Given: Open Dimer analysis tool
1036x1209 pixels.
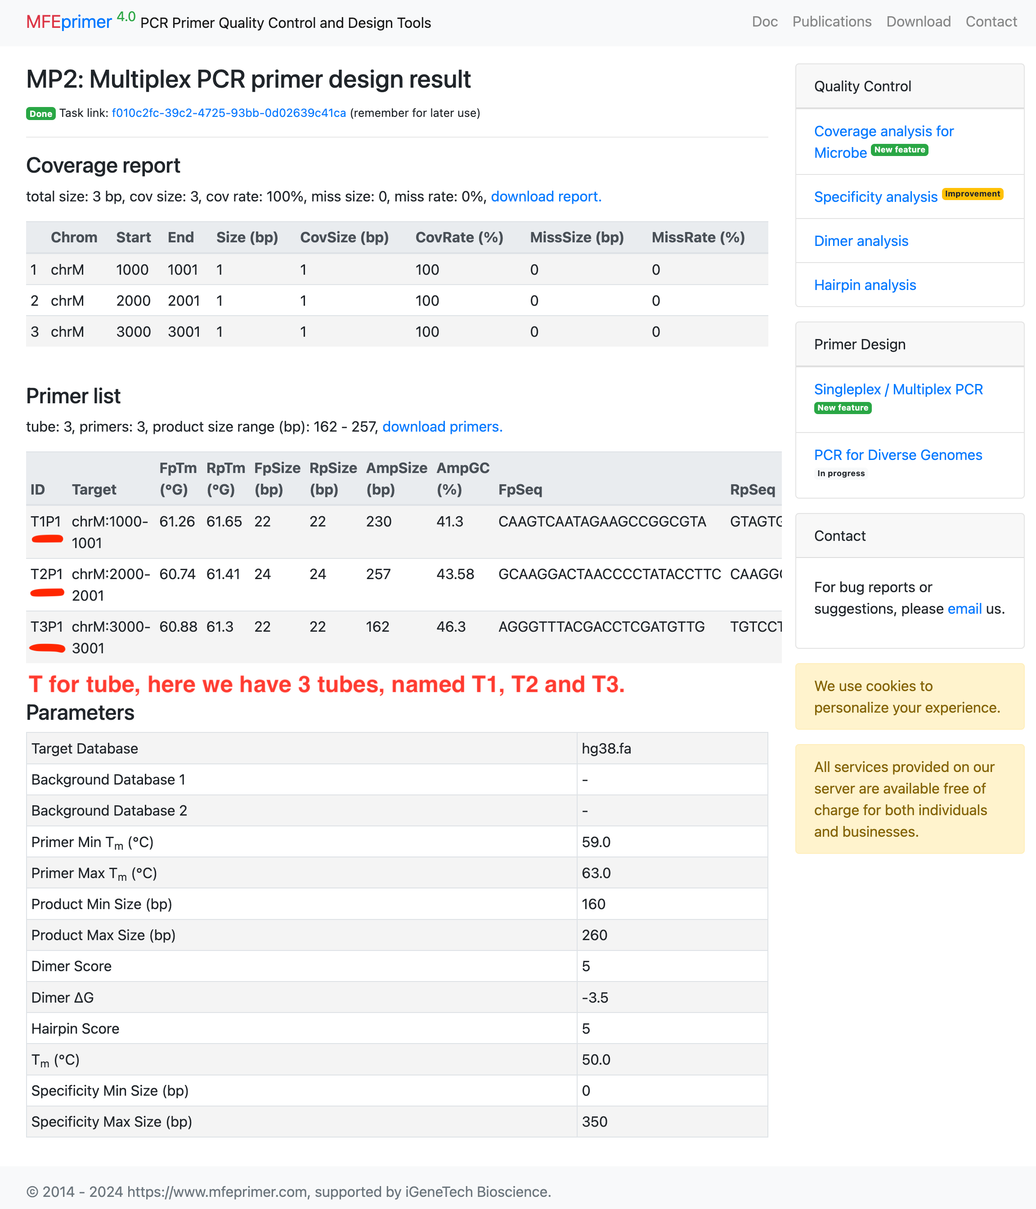Looking at the screenshot, I should pos(861,241).
